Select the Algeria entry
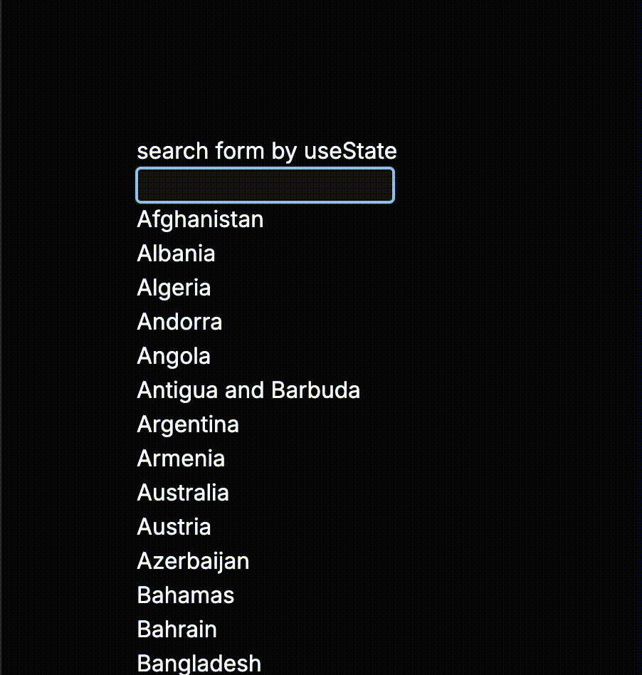The height and width of the screenshot is (675, 642). coord(174,288)
